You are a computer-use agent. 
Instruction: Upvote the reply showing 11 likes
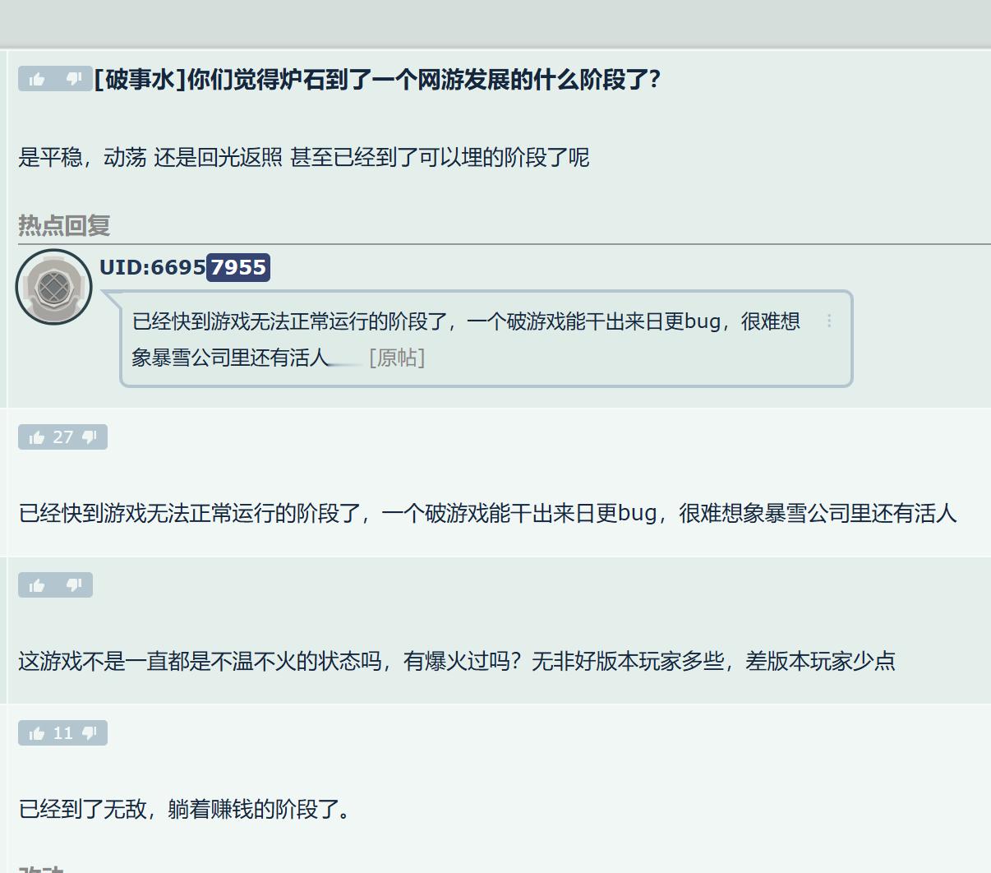[38, 732]
